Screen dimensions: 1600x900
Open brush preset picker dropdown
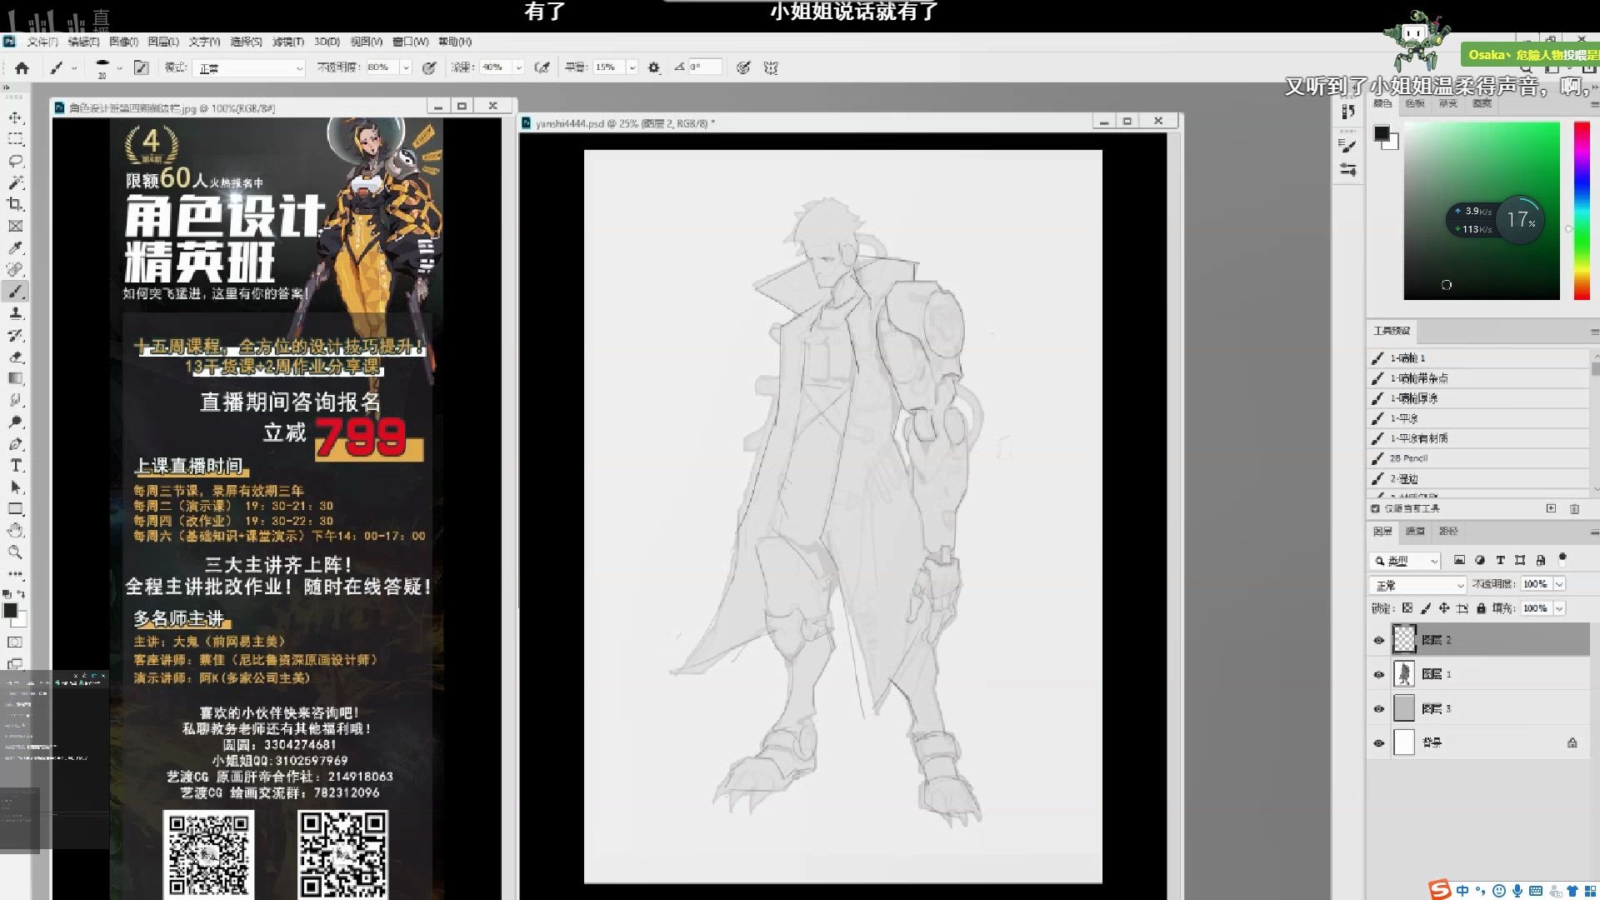pyautogui.click(x=119, y=67)
